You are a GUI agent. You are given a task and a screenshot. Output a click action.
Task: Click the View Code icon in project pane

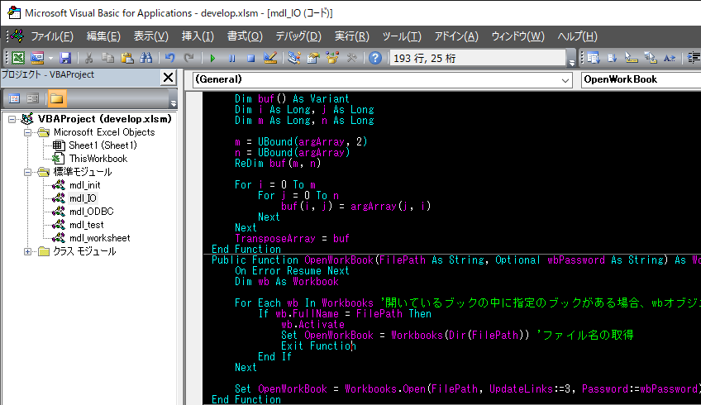coord(14,98)
